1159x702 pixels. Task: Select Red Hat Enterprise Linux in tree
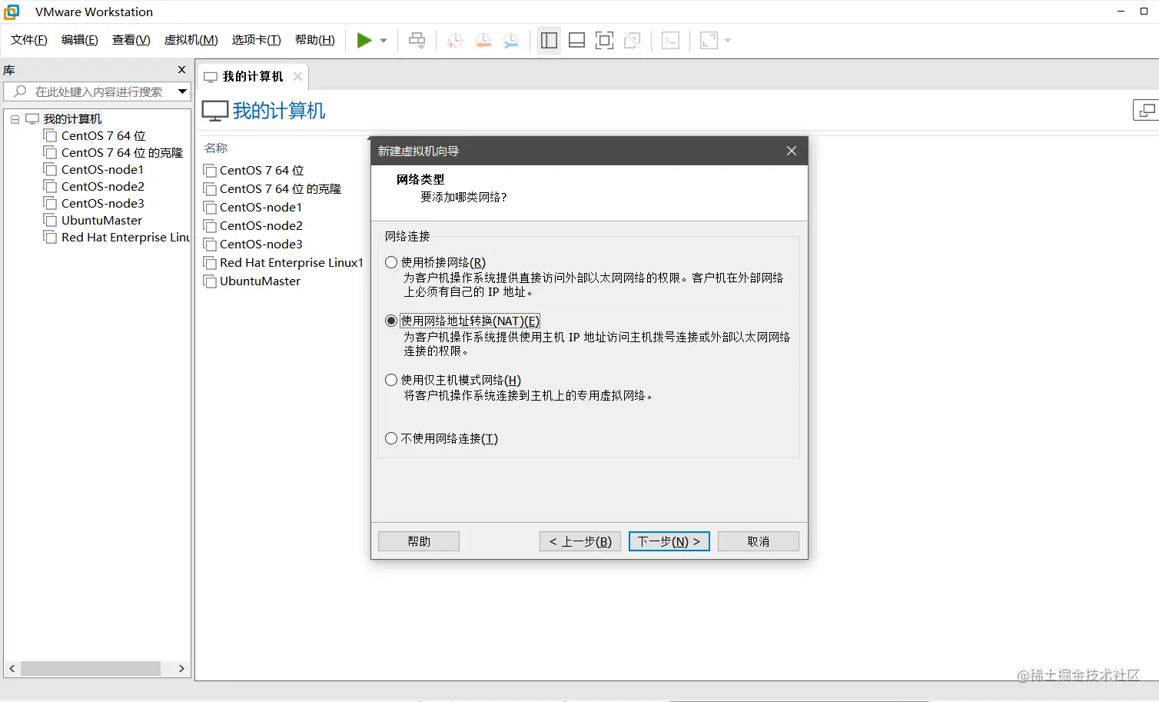click(125, 238)
